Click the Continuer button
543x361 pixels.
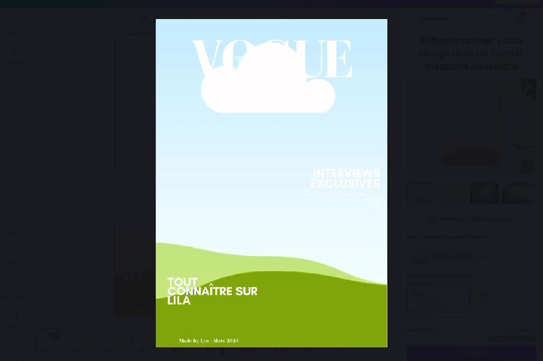[471, 353]
